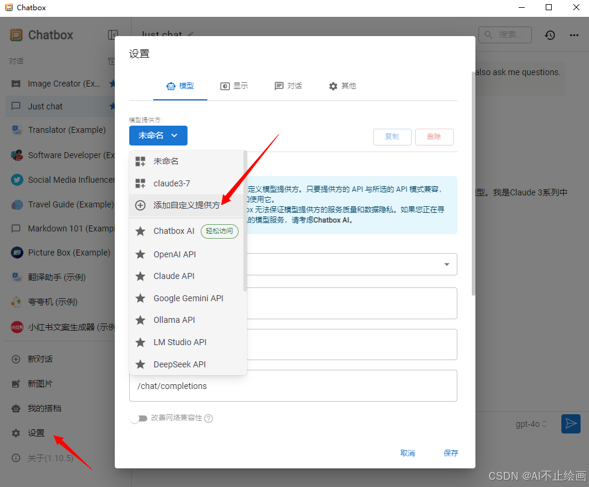
Task: Click the star icon beside Claude API
Action: pos(141,276)
